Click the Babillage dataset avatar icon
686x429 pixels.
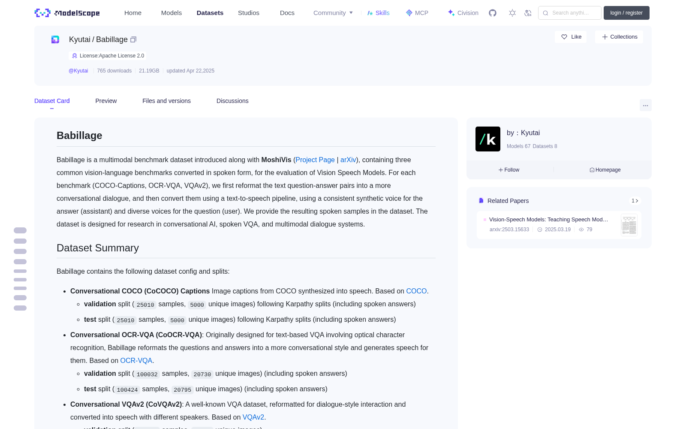[x=55, y=39]
